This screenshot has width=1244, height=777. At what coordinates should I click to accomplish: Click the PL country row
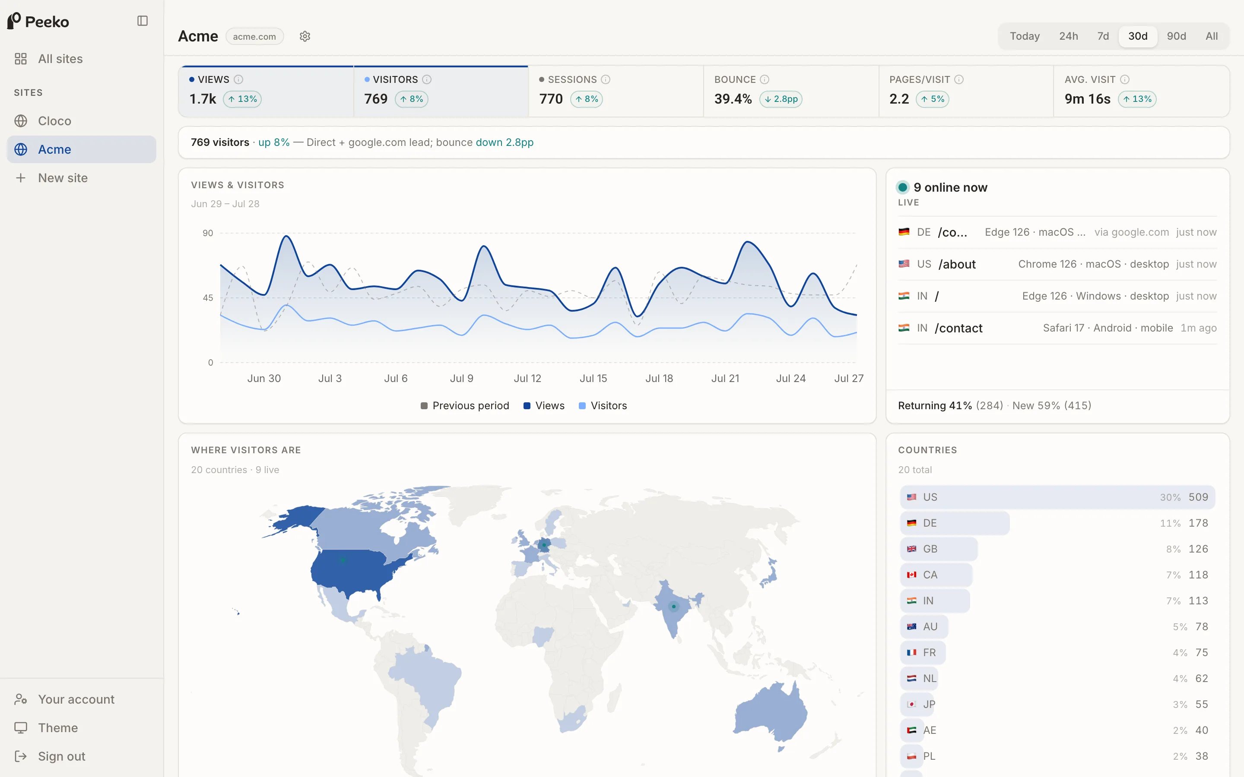[1057, 756]
